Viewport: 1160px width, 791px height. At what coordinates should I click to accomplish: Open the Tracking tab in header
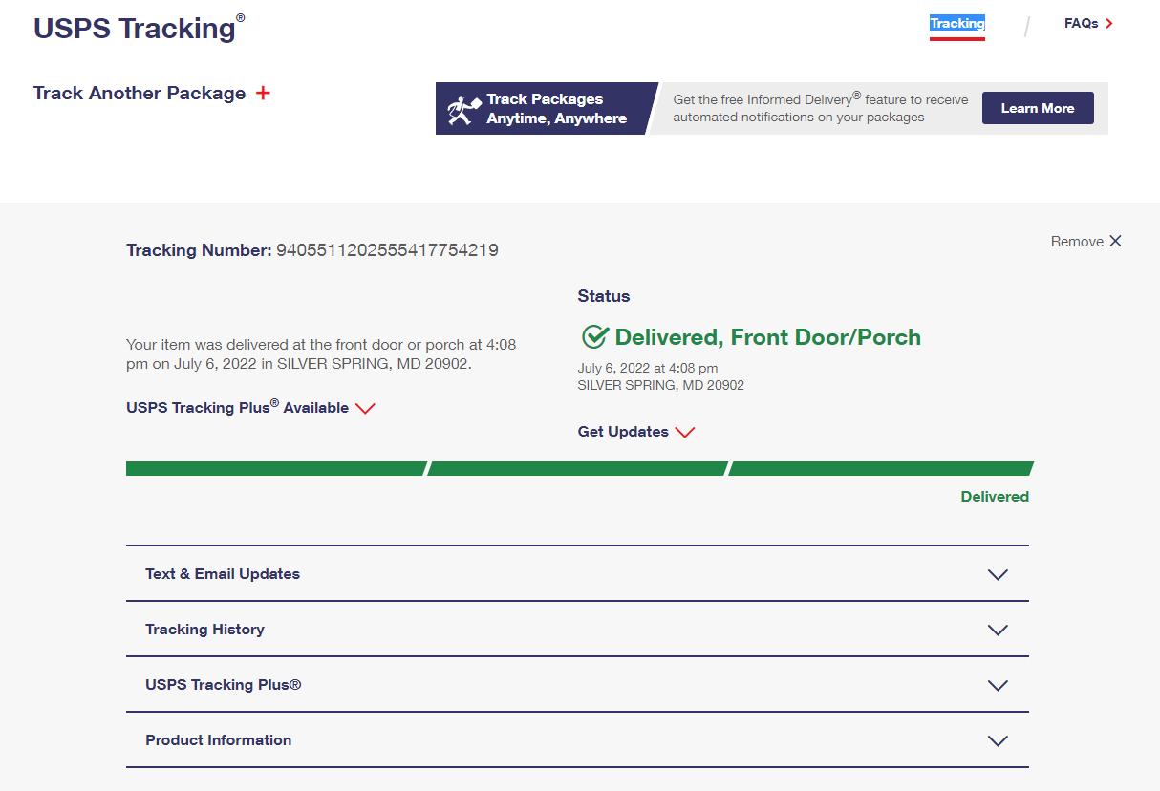click(x=956, y=24)
